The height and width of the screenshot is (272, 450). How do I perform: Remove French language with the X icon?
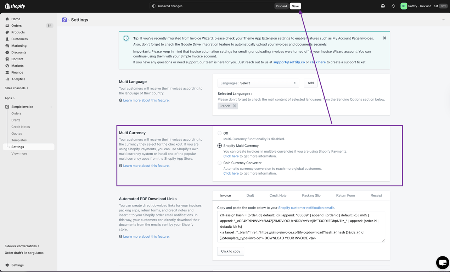(x=234, y=106)
